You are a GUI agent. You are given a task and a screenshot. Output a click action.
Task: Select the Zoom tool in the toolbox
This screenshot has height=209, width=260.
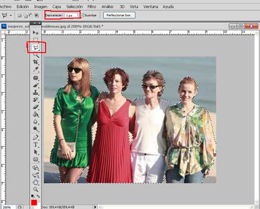[36, 189]
